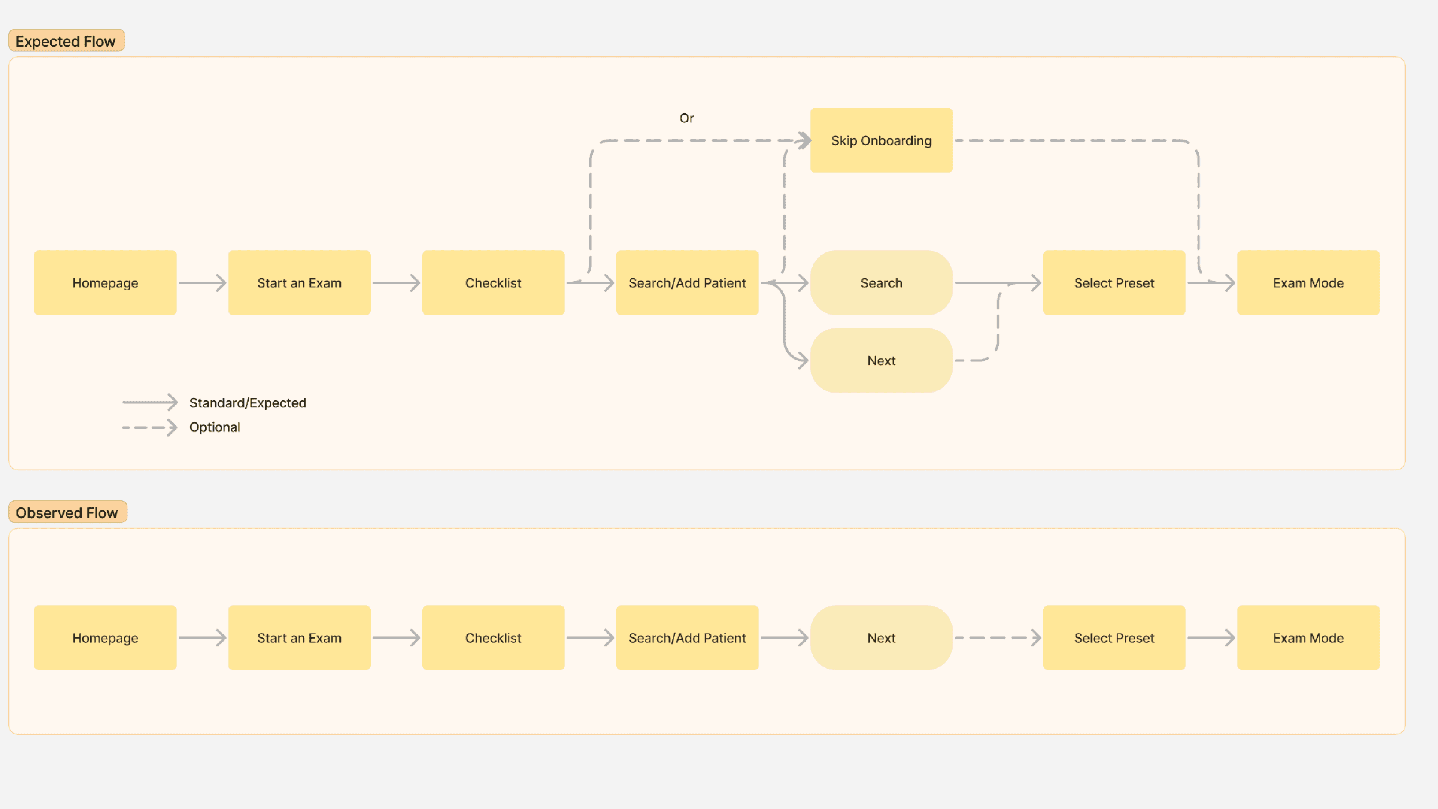Image resolution: width=1438 pixels, height=809 pixels.
Task: Click the Homepage box in Observed Flow
Action: tap(105, 637)
